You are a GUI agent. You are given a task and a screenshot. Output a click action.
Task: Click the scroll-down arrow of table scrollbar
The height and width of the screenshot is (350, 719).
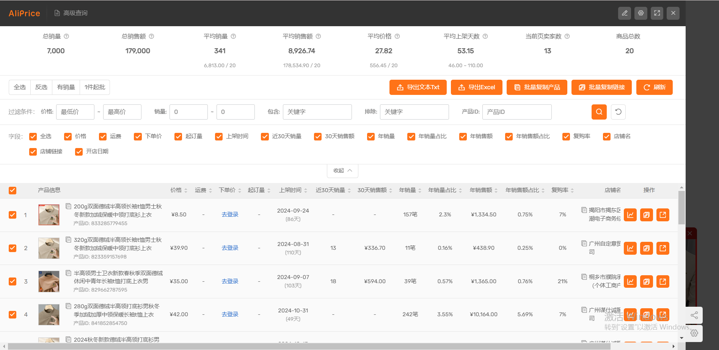click(x=681, y=338)
